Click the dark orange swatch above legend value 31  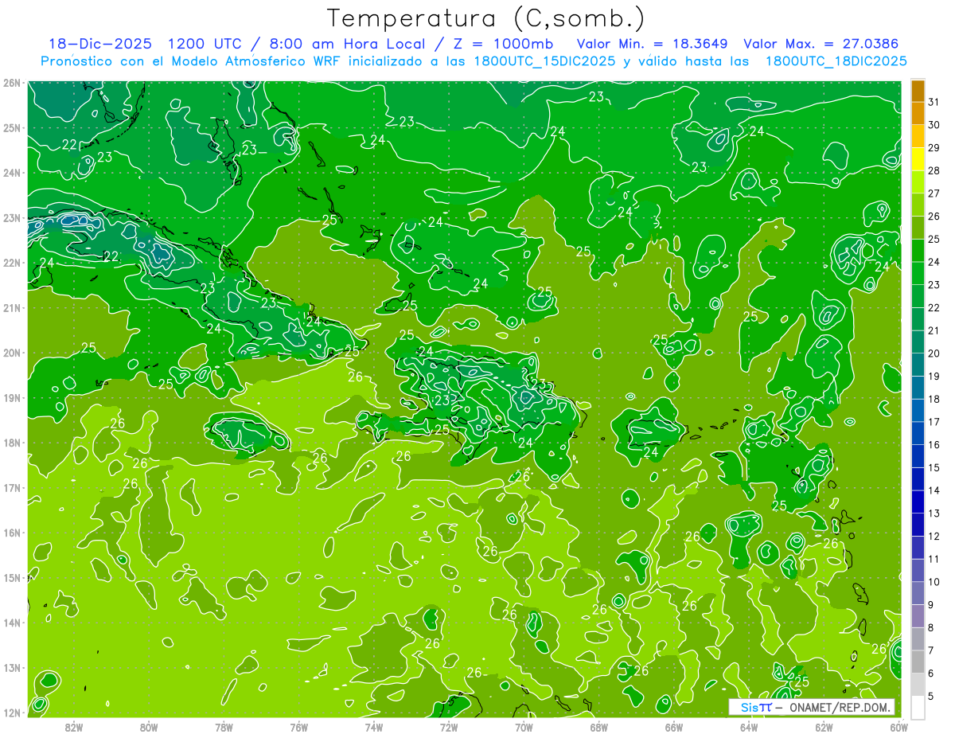click(918, 91)
